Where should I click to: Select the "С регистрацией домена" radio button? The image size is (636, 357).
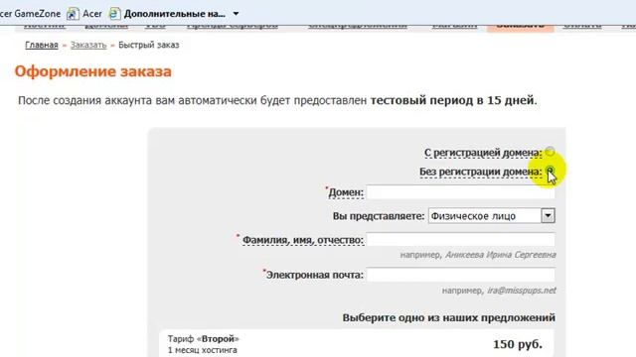click(x=550, y=152)
